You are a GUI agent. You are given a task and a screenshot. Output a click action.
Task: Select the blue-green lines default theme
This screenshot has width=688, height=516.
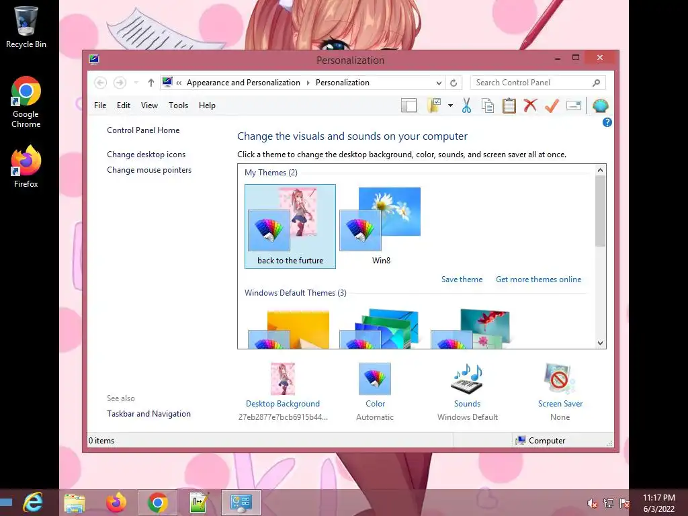380,329
